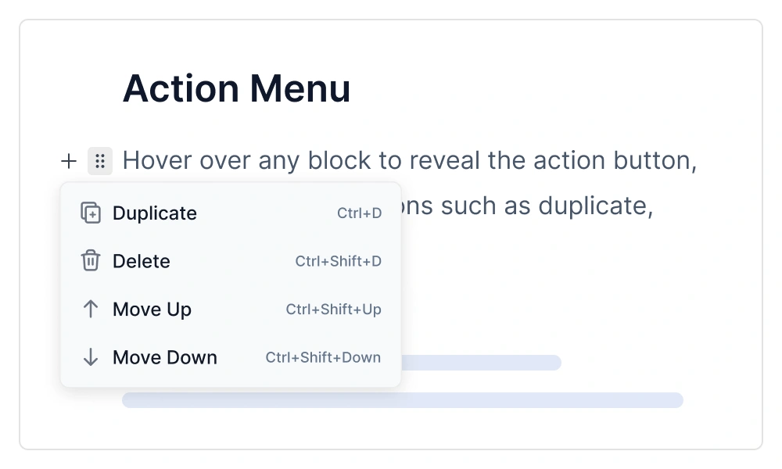782x469 pixels.
Task: Pick Move Down from the menu
Action: [x=164, y=357]
